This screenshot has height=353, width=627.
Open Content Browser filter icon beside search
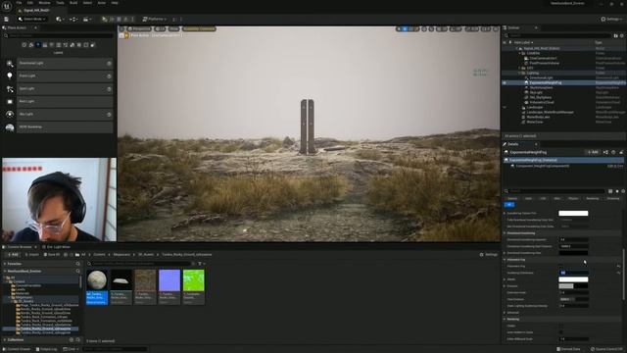(200, 264)
